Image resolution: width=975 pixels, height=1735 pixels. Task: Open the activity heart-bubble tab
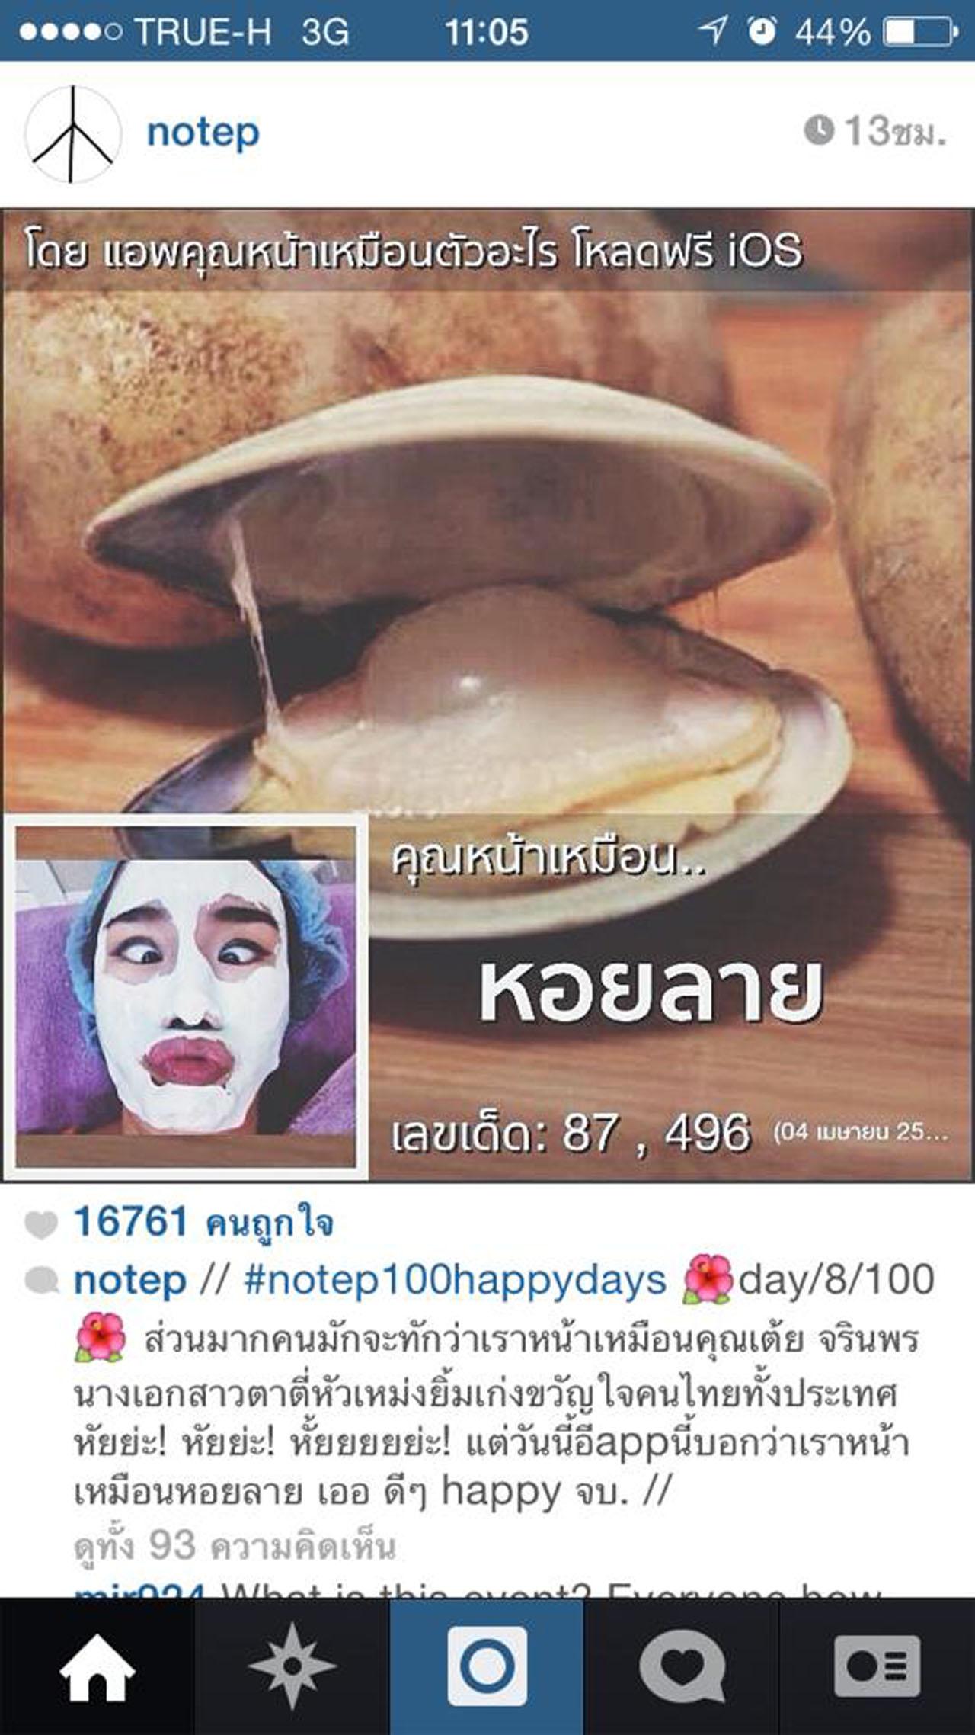click(x=682, y=1666)
